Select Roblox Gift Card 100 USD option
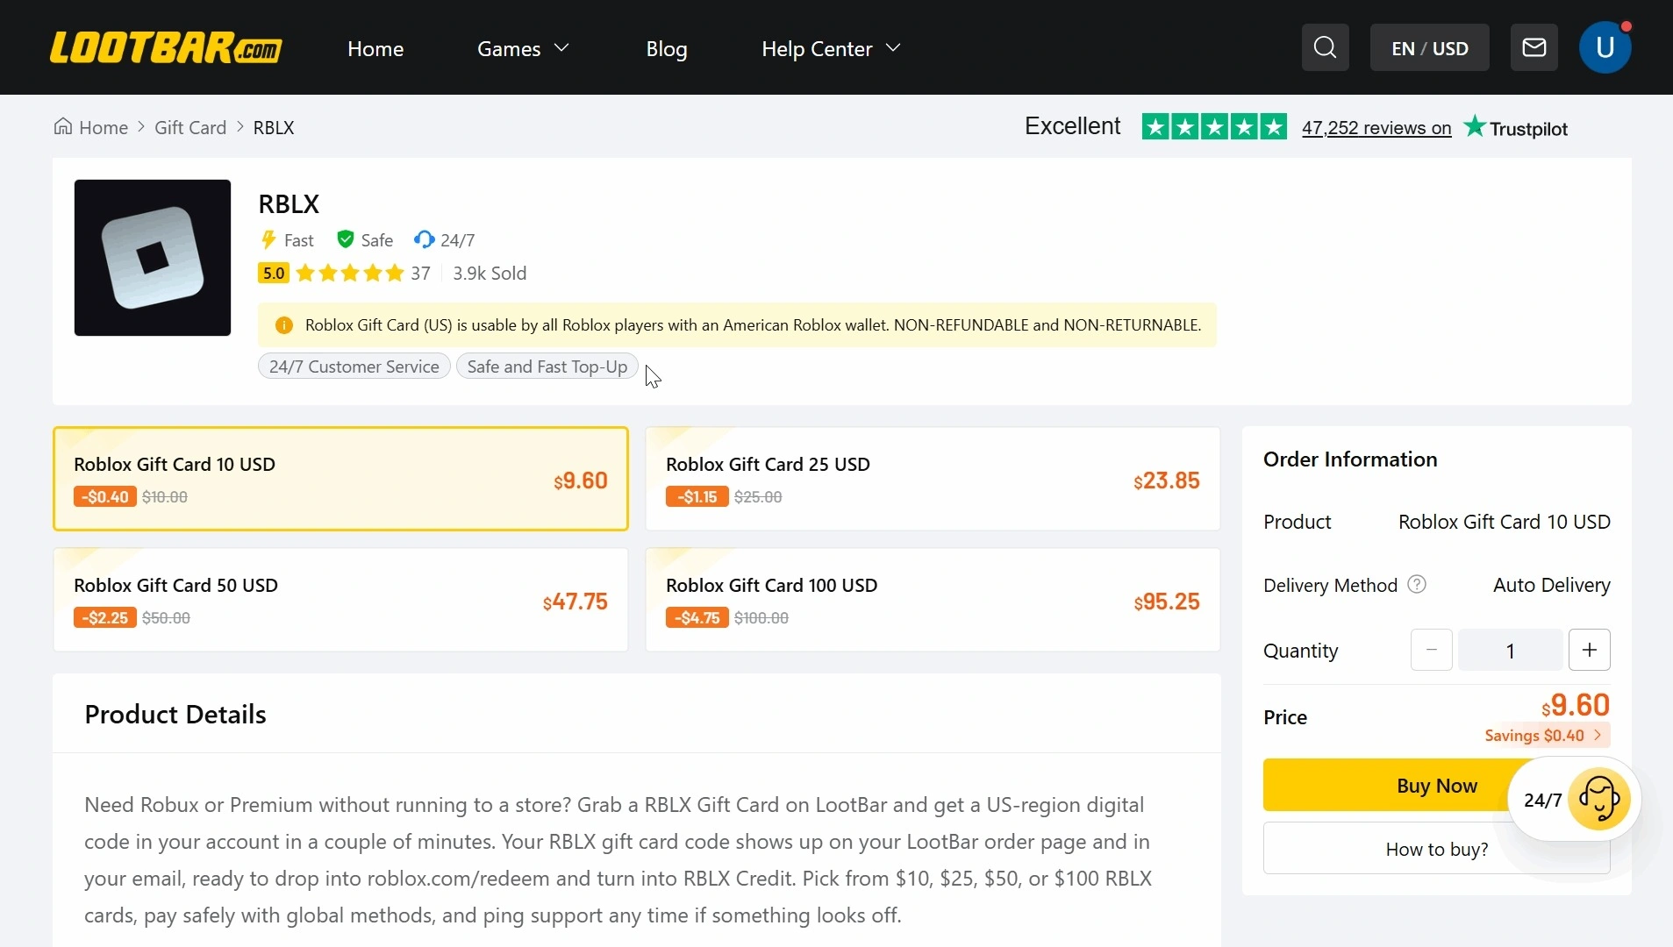The width and height of the screenshot is (1673, 947). [x=933, y=600]
